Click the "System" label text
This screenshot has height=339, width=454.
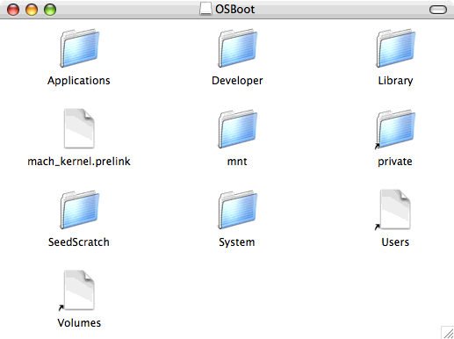[x=237, y=242]
